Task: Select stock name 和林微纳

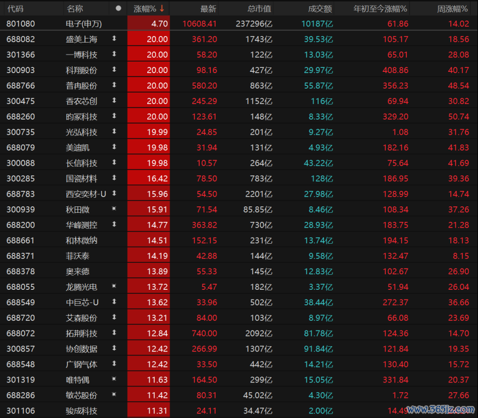Action: click(x=82, y=241)
